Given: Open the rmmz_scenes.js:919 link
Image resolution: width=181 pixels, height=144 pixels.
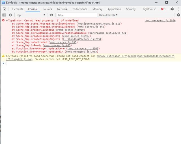Looking at the screenshot, I should [70, 30].
